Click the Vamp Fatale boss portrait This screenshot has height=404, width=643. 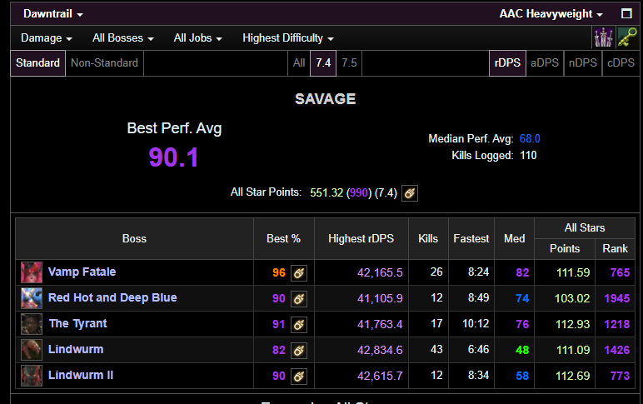point(32,272)
